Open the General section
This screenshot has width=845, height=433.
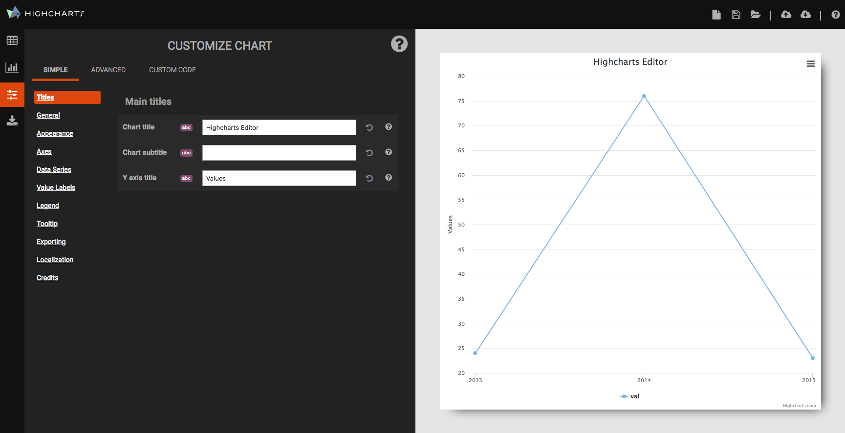[x=48, y=115]
